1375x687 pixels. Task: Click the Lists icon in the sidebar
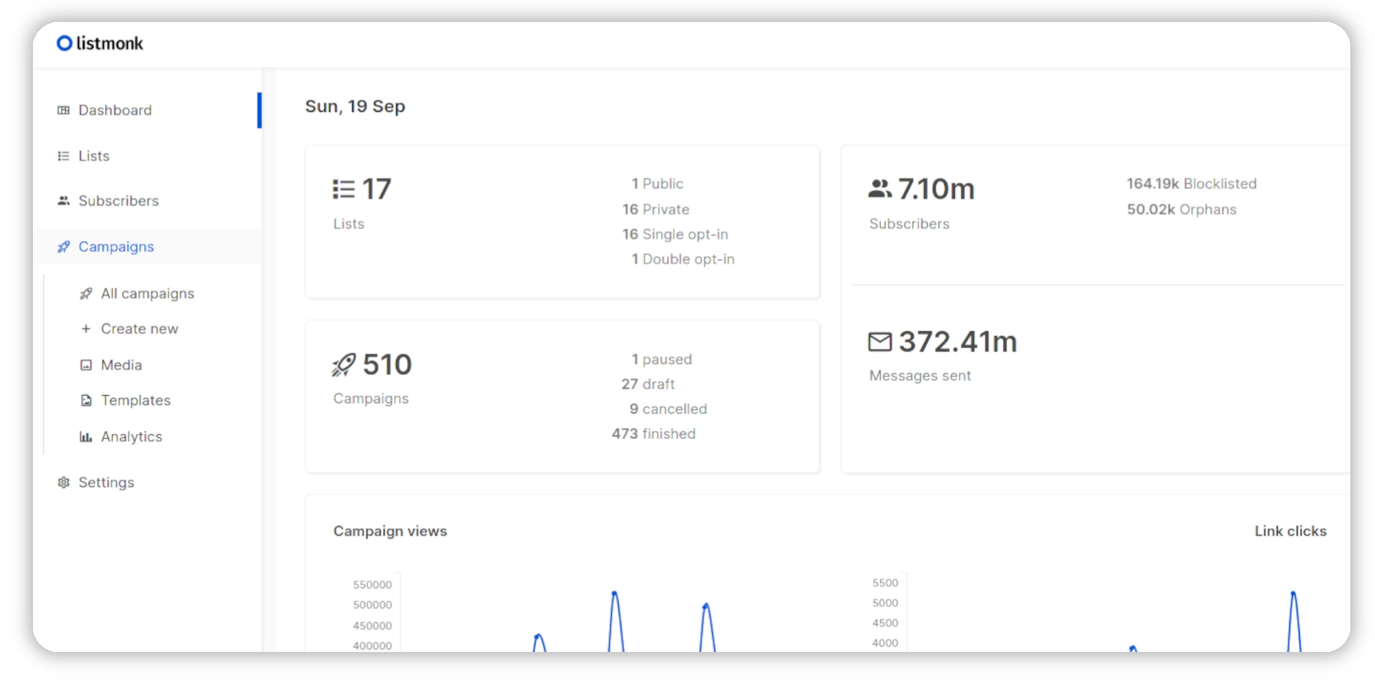63,156
